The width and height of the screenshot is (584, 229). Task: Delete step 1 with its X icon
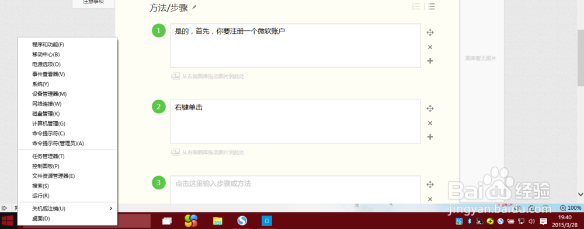pos(430,47)
